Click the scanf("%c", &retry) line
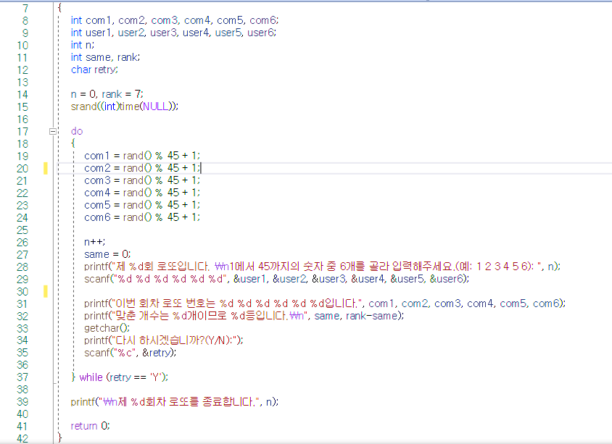612x444 pixels. (131, 353)
